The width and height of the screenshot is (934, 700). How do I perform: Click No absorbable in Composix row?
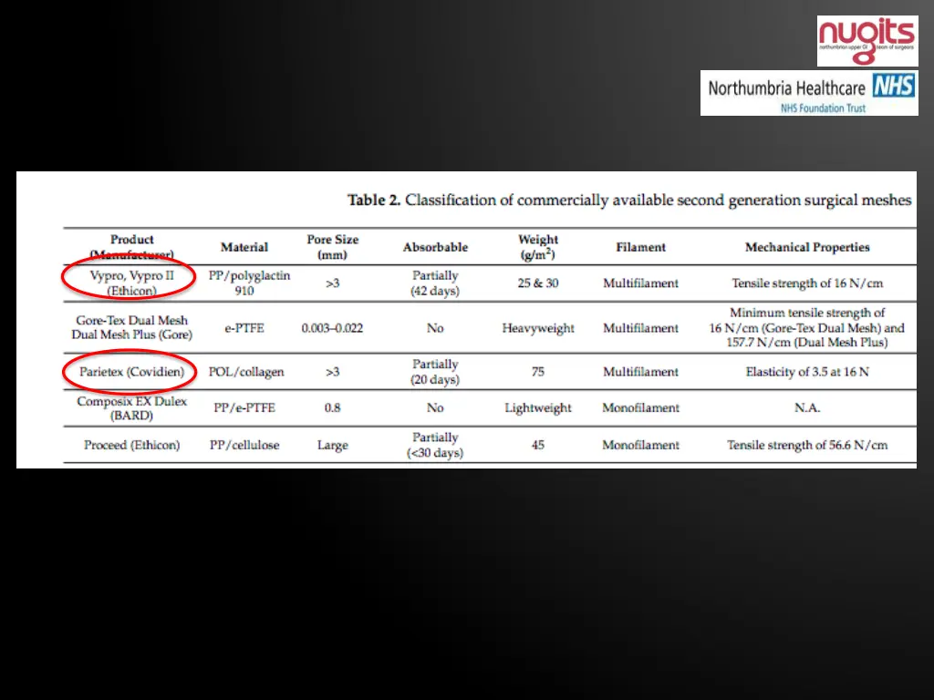[435, 408]
